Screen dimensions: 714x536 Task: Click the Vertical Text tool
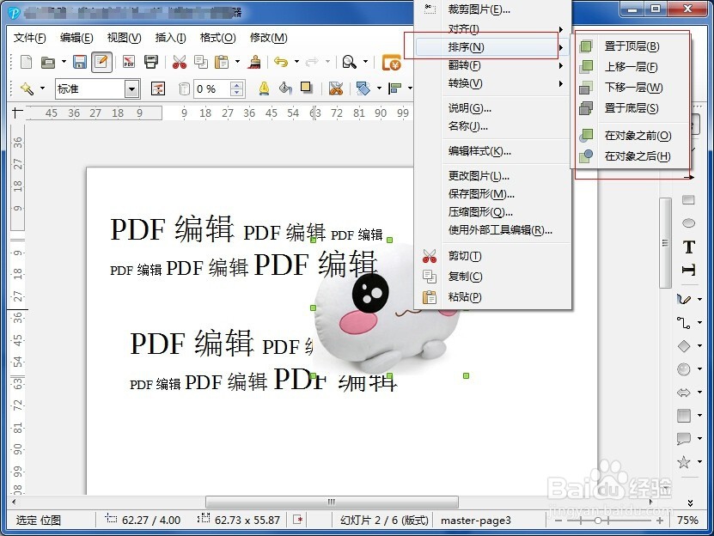click(688, 268)
